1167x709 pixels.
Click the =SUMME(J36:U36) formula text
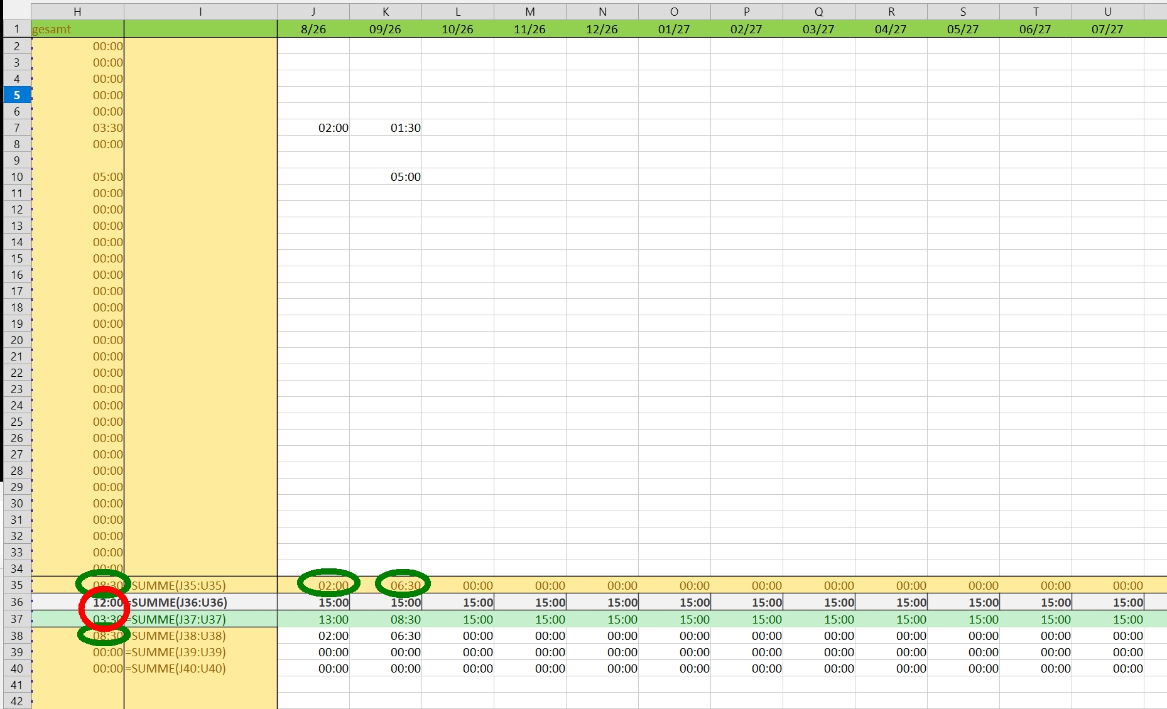coord(176,602)
